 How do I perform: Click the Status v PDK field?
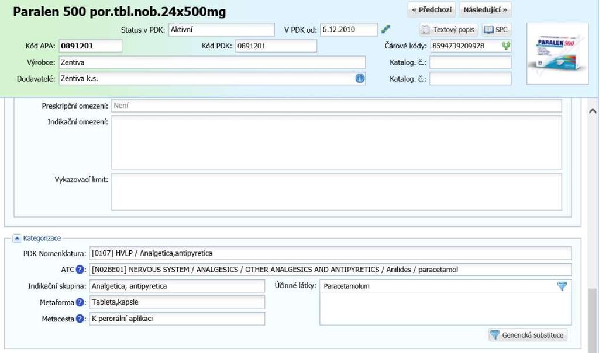(222, 30)
